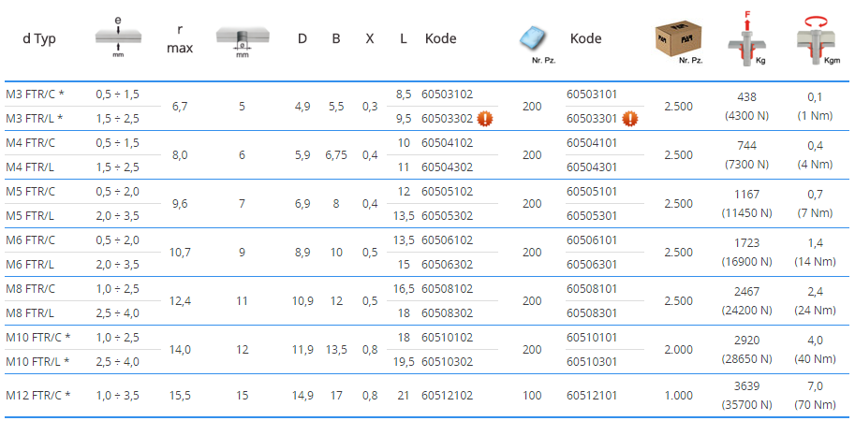Screen dimensions: 855x421
Task: Open product code 60505301
Action: click(x=593, y=215)
